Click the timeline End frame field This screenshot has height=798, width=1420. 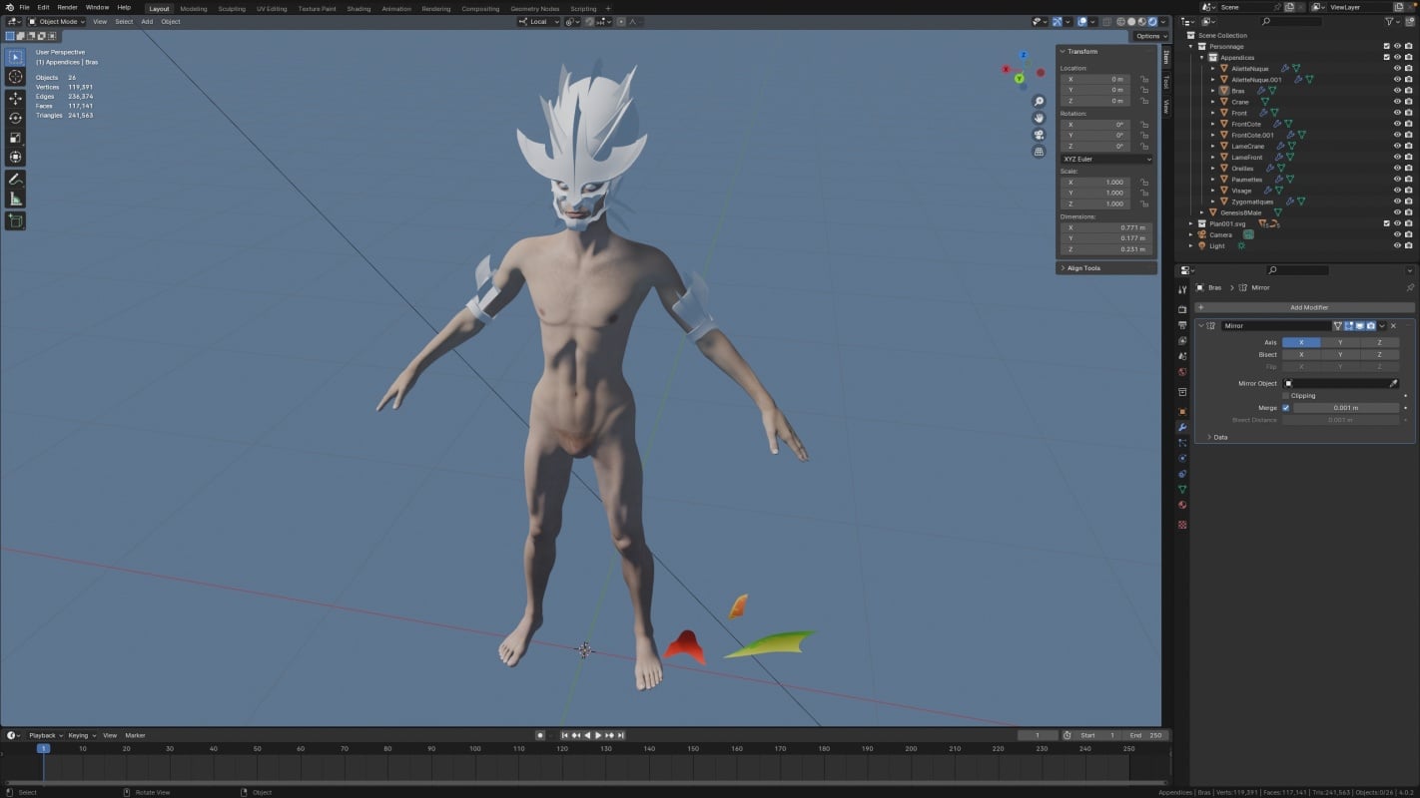(x=1146, y=735)
